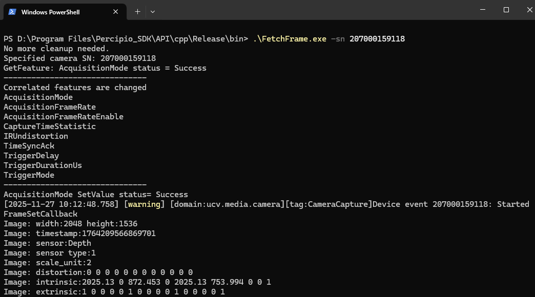This screenshot has width=535, height=297.
Task: Click the IRUndistortion feature line
Action: [35, 136]
